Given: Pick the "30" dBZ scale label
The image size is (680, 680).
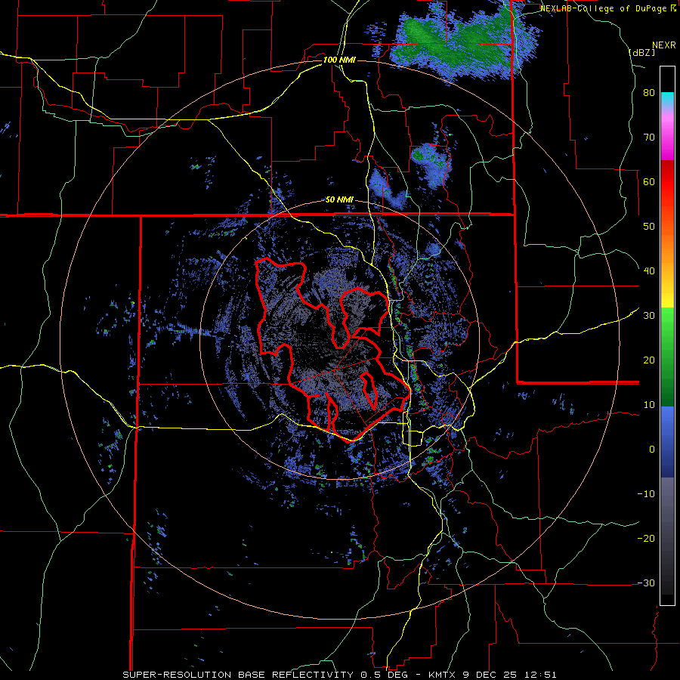Looking at the screenshot, I should pos(649,316).
